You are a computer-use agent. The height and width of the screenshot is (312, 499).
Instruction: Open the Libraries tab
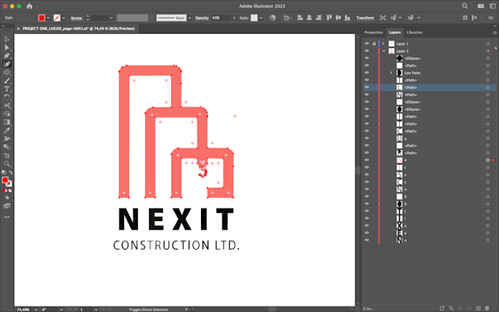tap(415, 32)
